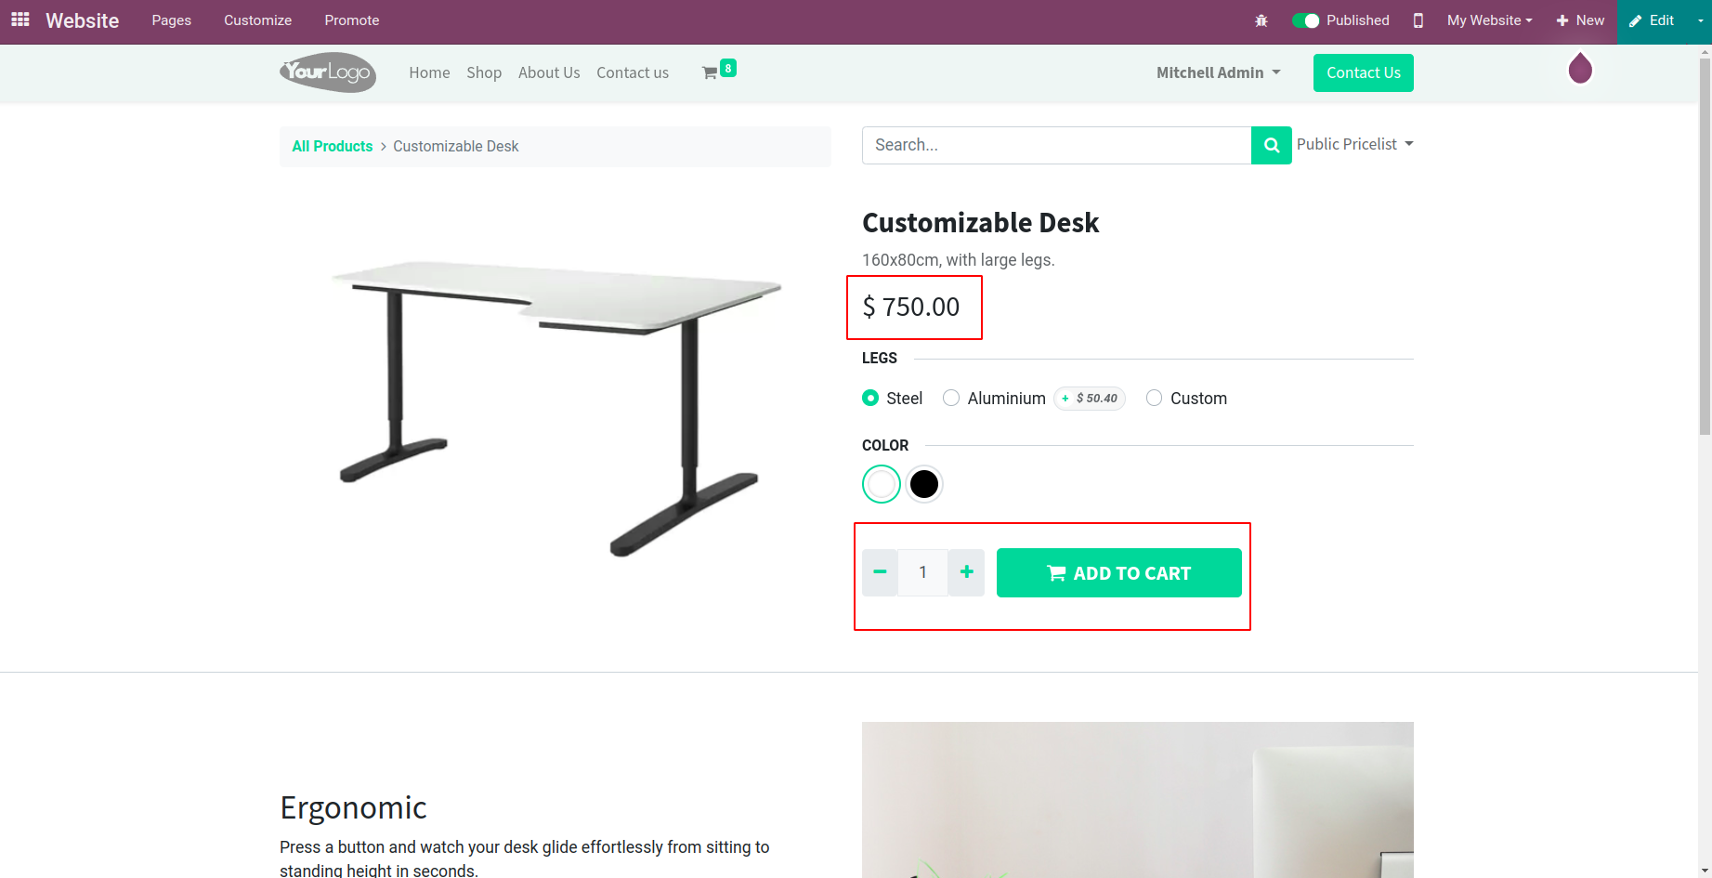Image resolution: width=1712 pixels, height=878 pixels.
Task: Select the Custom legs radio button
Action: [1154, 399]
